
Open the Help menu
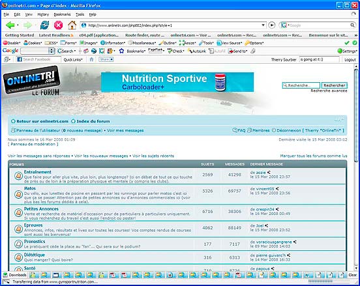click(93, 14)
